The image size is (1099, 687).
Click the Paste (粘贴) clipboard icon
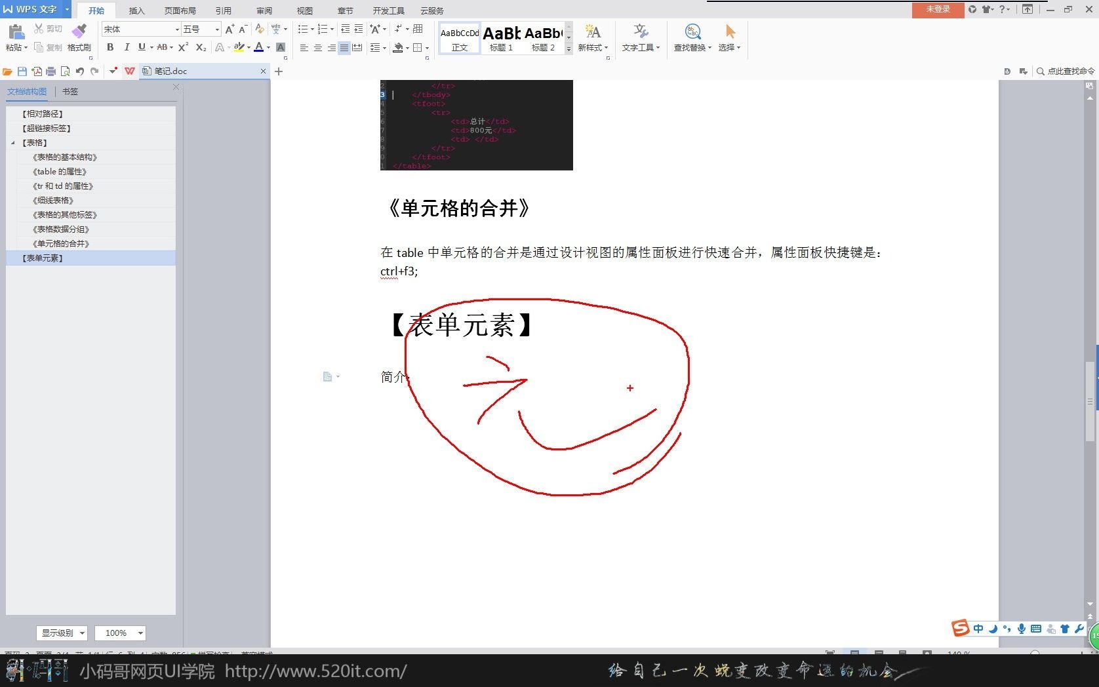point(16,31)
